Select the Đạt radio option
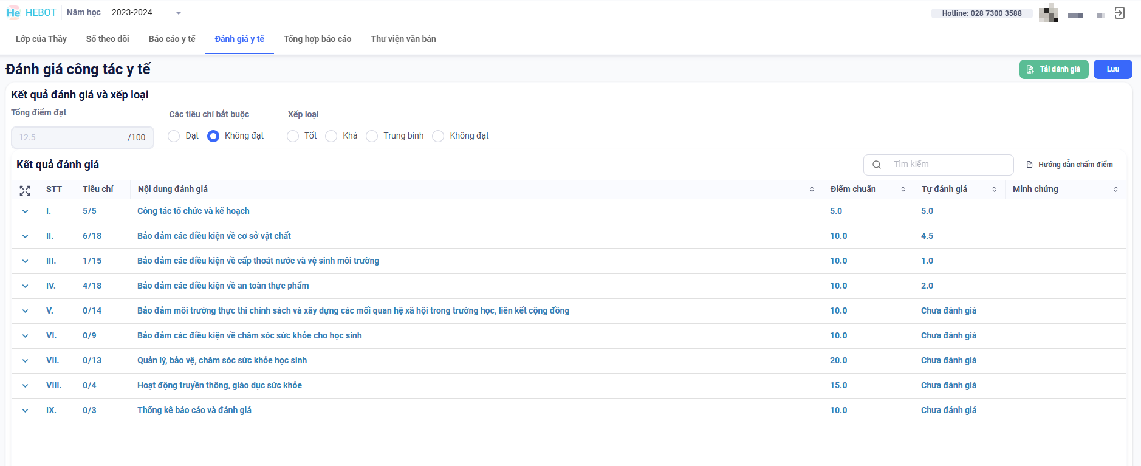 (174, 136)
